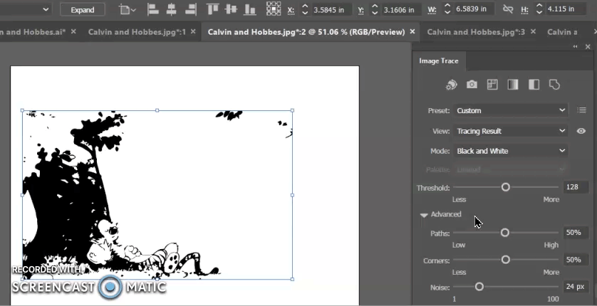597x306 pixels.
Task: Click the X value stepper arrows
Action: pos(305,9)
